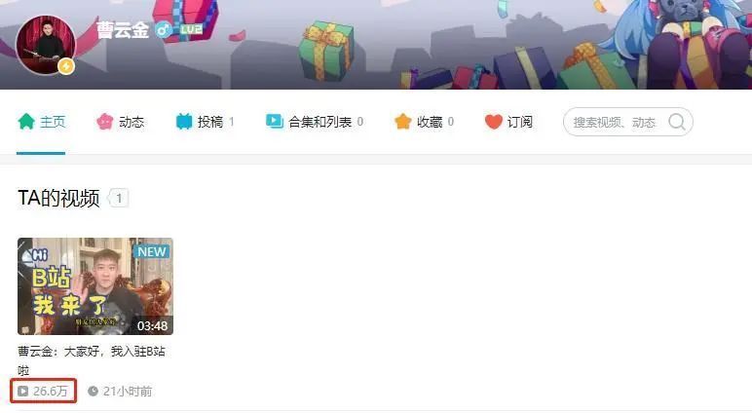Viewport: 752px width, 413px height.
Task: Click the video title 曹云金：大家好，我入驻B站啦
Action: 92,360
